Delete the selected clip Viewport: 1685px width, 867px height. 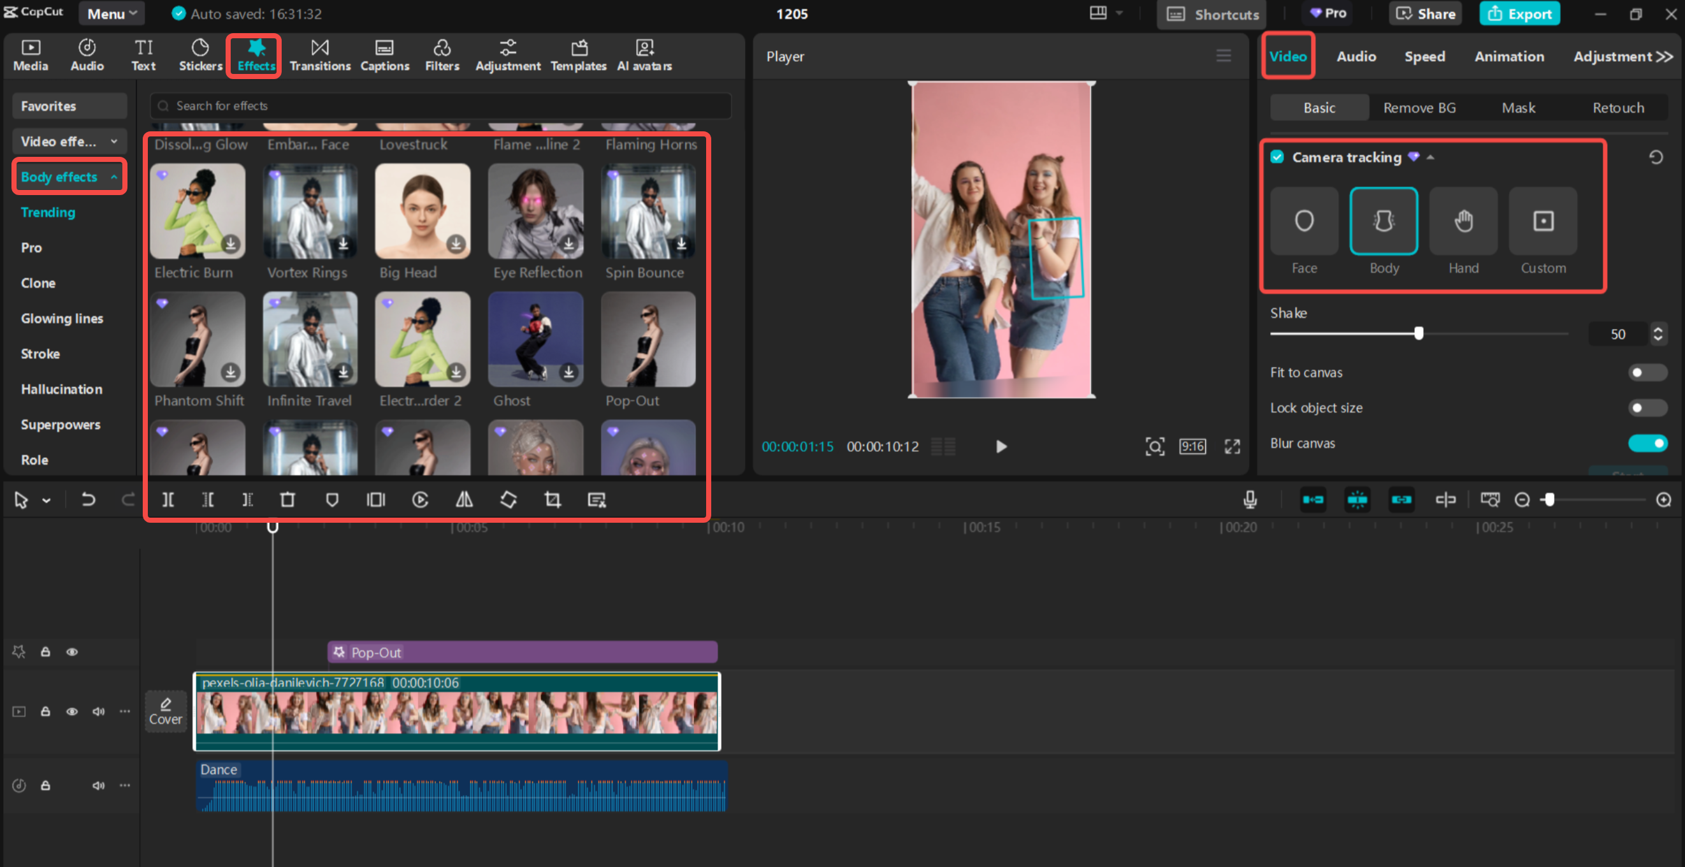287,500
